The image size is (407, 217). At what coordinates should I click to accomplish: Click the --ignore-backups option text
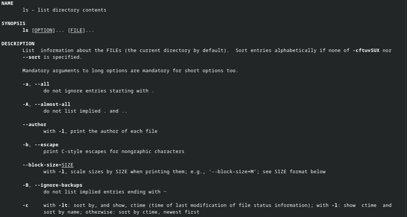tap(59, 185)
